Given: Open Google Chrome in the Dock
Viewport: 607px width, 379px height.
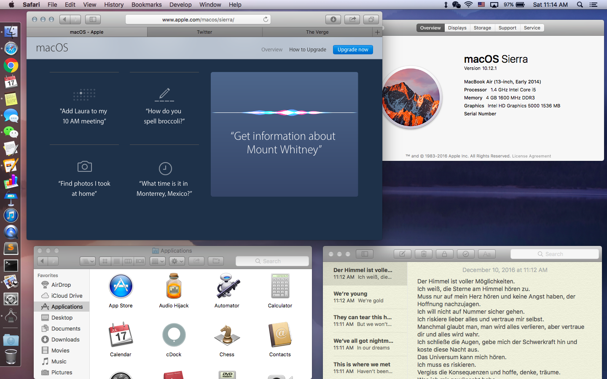Looking at the screenshot, I should (x=11, y=66).
